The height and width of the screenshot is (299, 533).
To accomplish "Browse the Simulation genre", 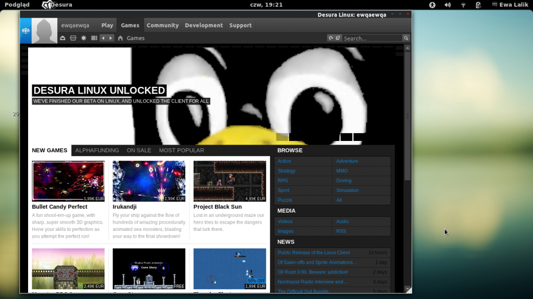I will click(x=347, y=190).
